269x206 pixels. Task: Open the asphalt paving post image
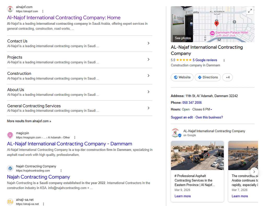(x=197, y=155)
